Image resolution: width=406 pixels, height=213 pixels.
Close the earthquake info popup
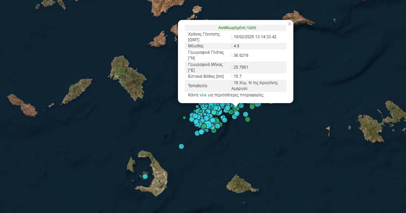pyautogui.click(x=289, y=24)
